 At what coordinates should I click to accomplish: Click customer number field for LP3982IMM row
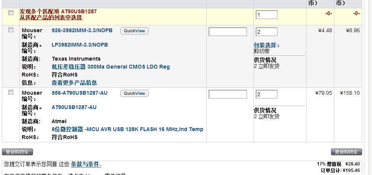(x=228, y=32)
